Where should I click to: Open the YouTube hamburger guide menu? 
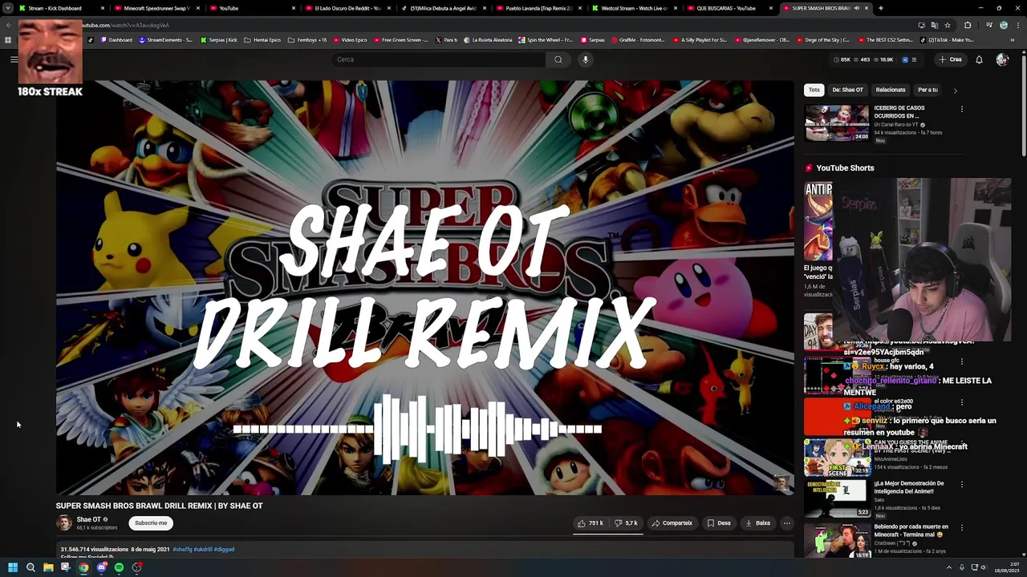pyautogui.click(x=14, y=59)
